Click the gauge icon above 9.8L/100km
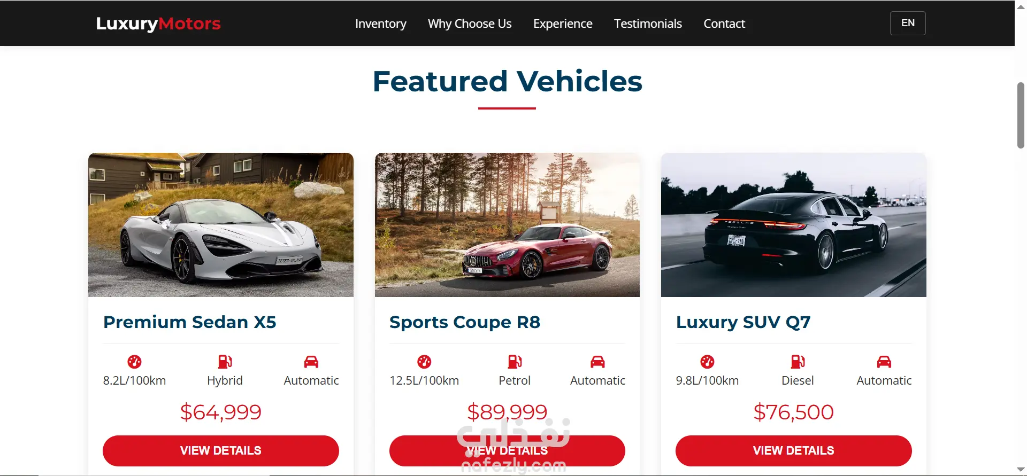1027x476 pixels. coord(707,362)
